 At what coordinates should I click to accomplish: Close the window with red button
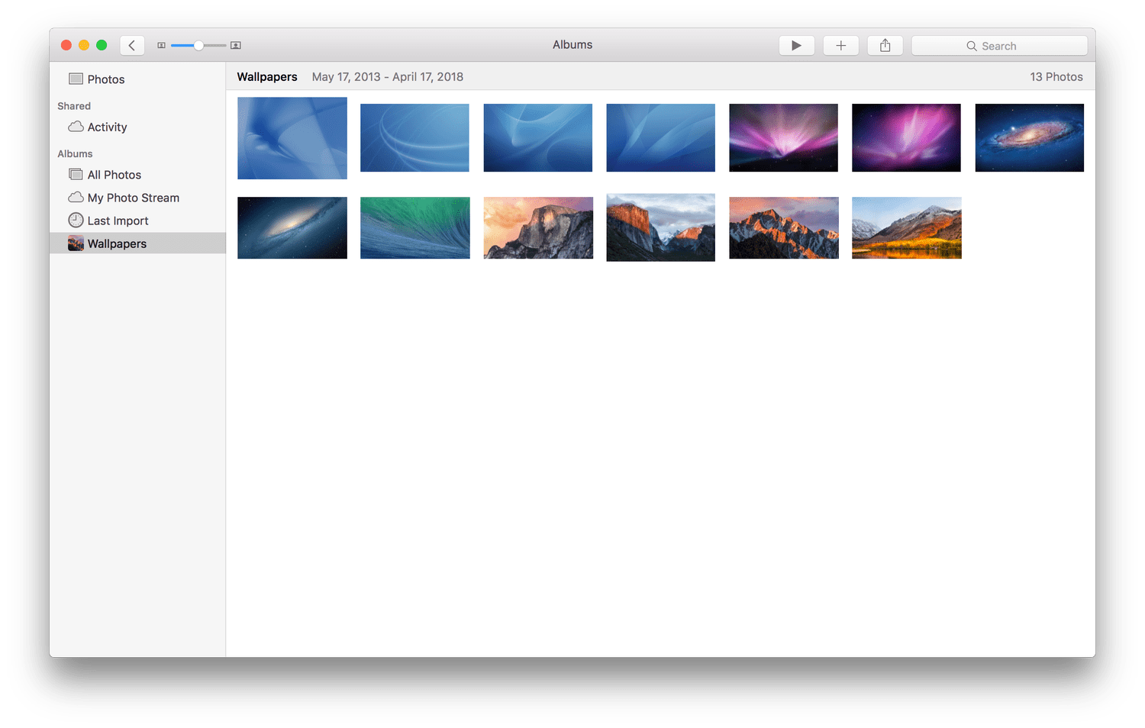click(x=66, y=46)
